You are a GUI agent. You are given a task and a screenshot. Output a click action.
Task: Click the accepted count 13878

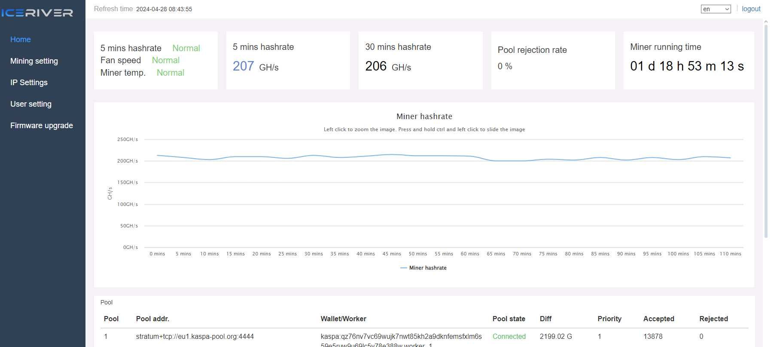[x=653, y=336]
